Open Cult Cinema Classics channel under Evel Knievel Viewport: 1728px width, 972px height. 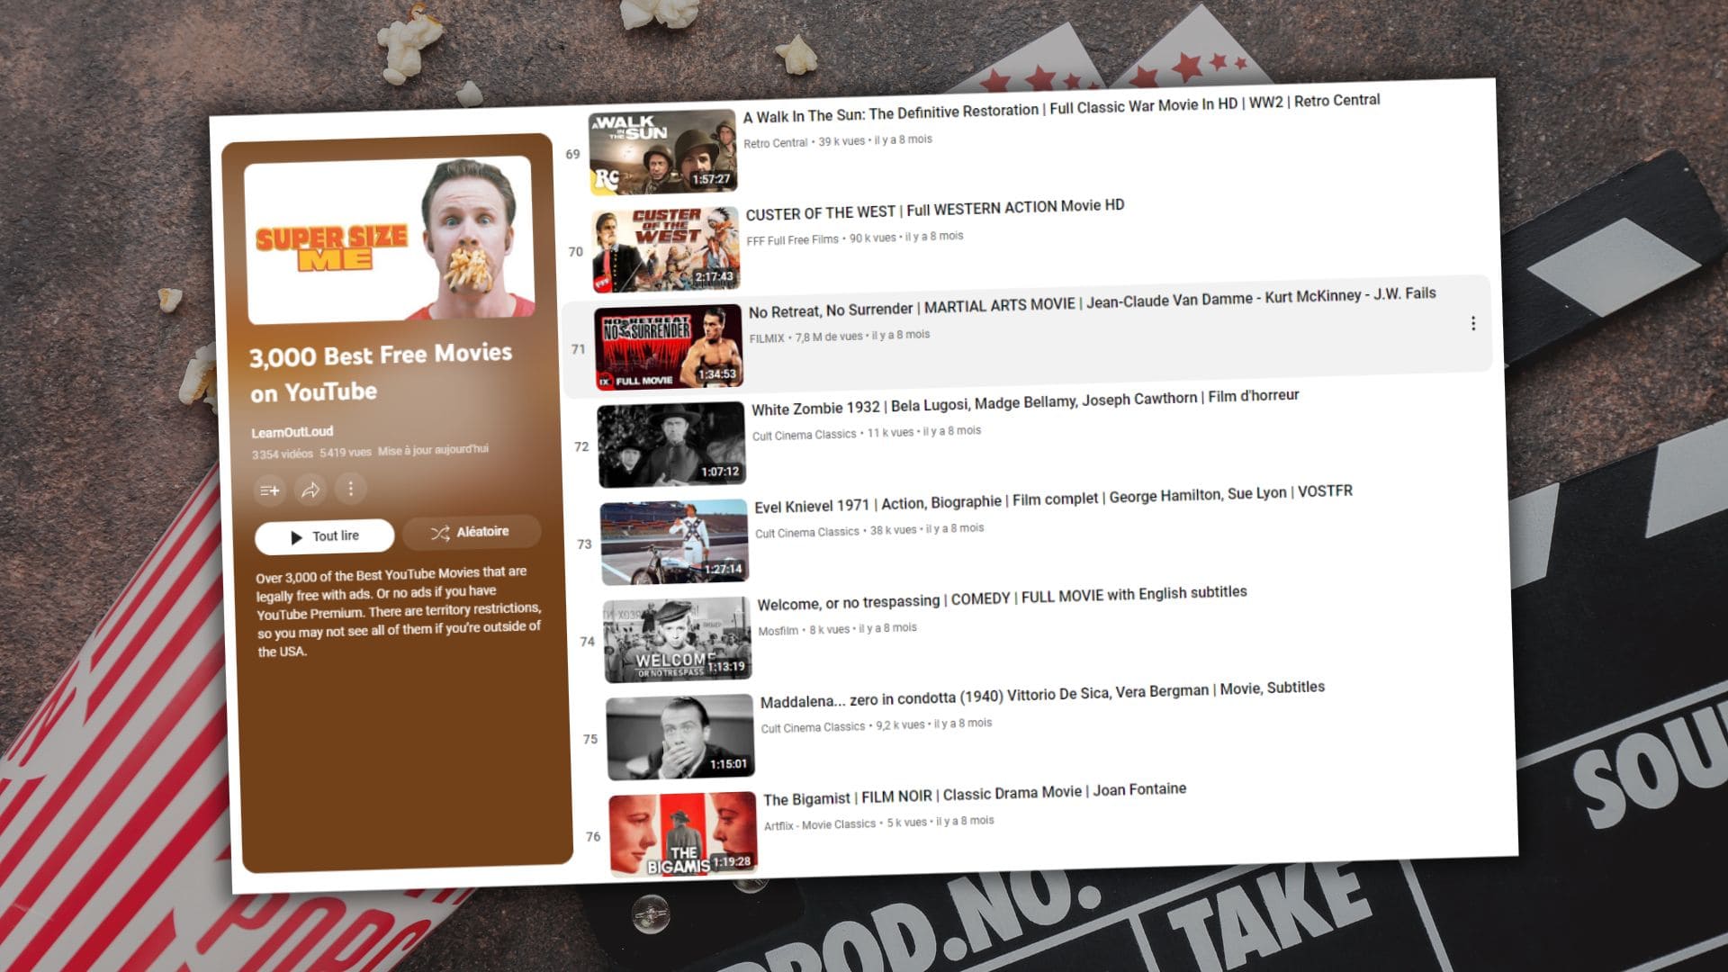tap(806, 533)
